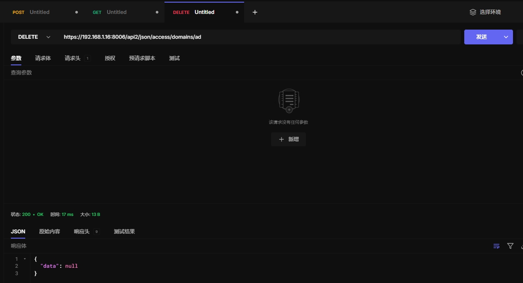Switch to the GET Untitled tab
Image resolution: width=523 pixels, height=283 pixels.
[116, 12]
